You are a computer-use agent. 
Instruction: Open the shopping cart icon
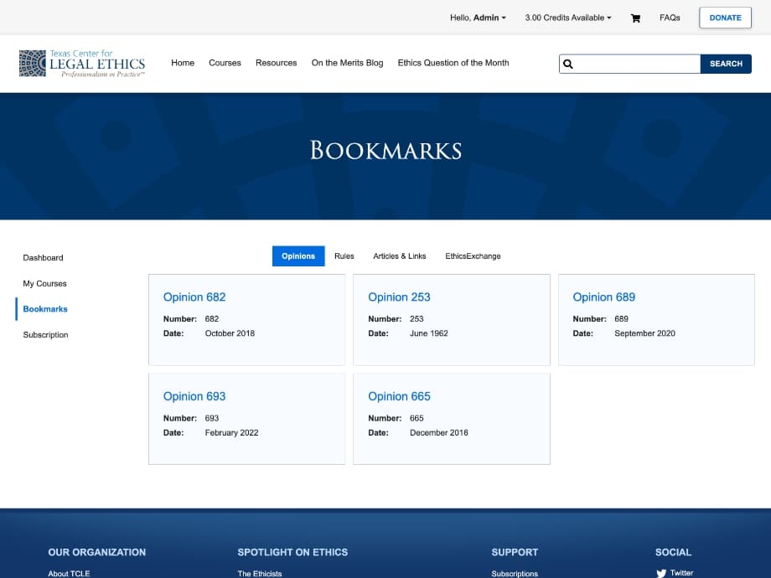pos(635,18)
